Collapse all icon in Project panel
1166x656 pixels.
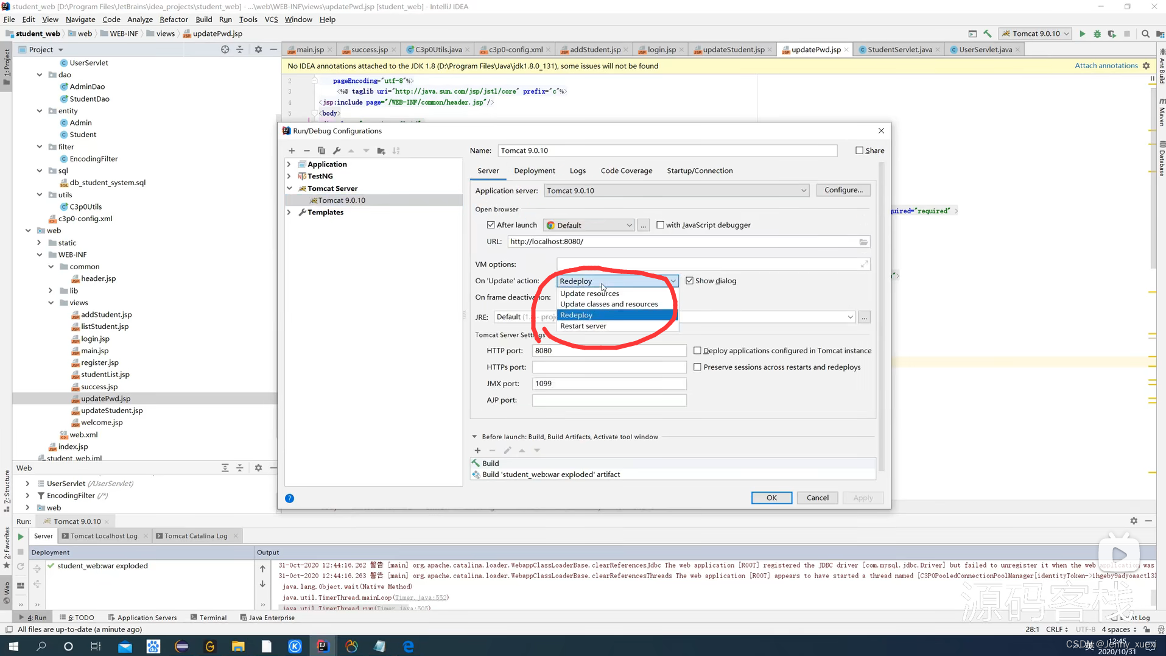[x=239, y=49]
